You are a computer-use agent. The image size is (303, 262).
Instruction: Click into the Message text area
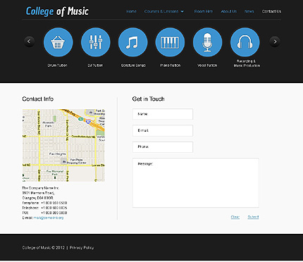coord(196,182)
